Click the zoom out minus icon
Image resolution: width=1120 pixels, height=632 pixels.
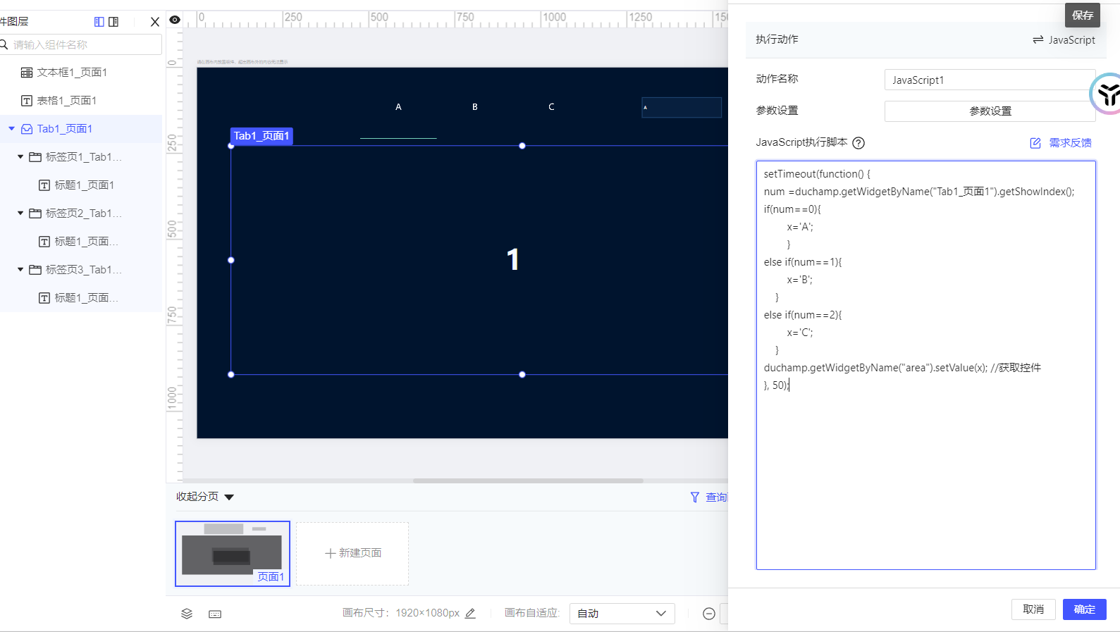pyautogui.click(x=709, y=614)
